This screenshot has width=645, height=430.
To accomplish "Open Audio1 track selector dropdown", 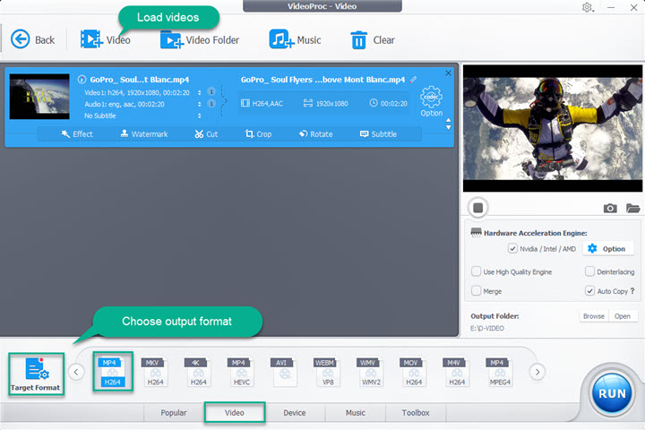I will point(200,104).
